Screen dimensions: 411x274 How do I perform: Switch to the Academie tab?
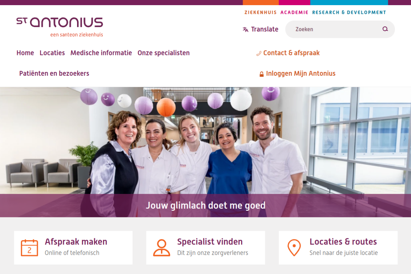tap(294, 13)
